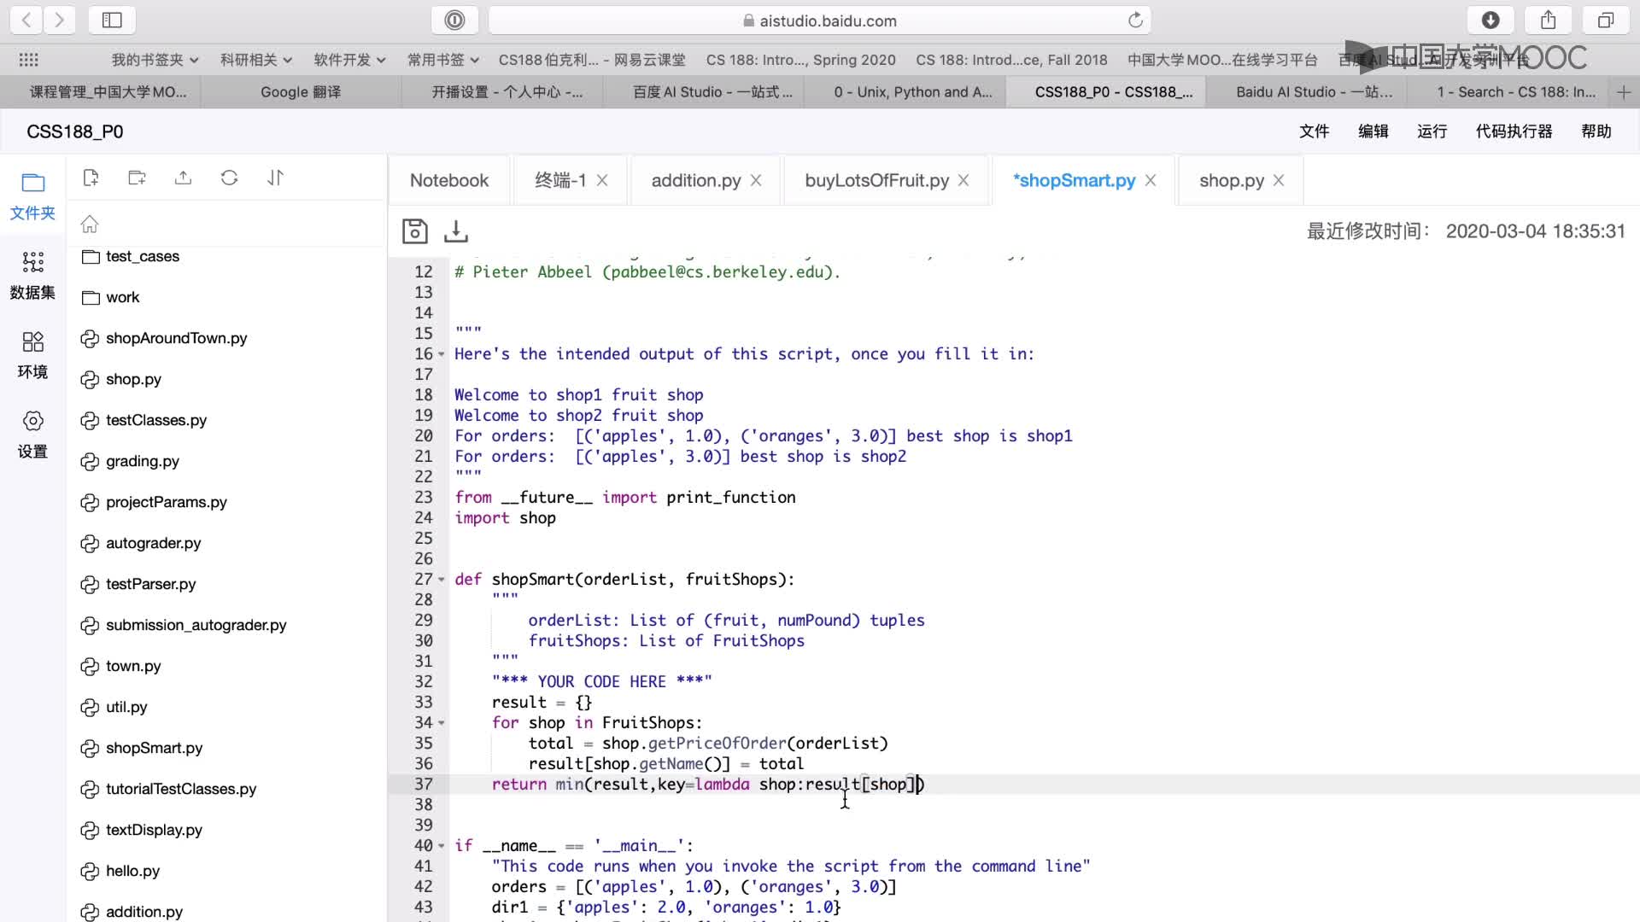
Task: Close the shopSmart.py editor tab
Action: click(1151, 180)
